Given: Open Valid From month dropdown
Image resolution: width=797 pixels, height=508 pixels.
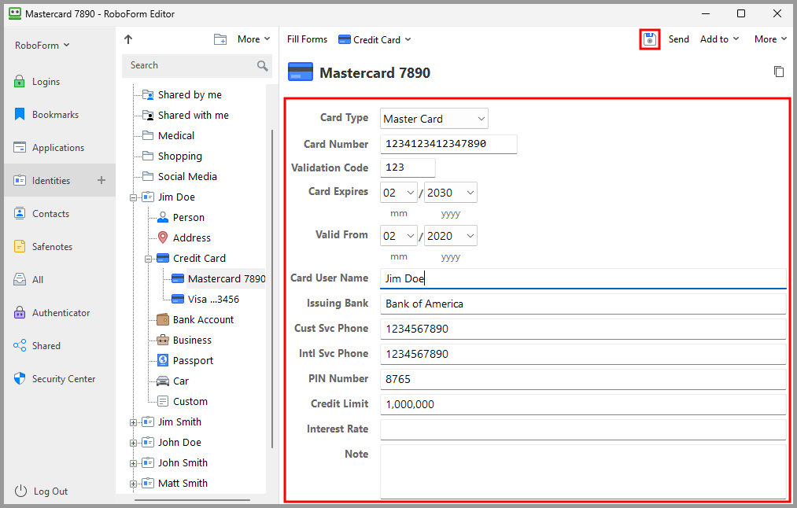Looking at the screenshot, I should [x=398, y=236].
